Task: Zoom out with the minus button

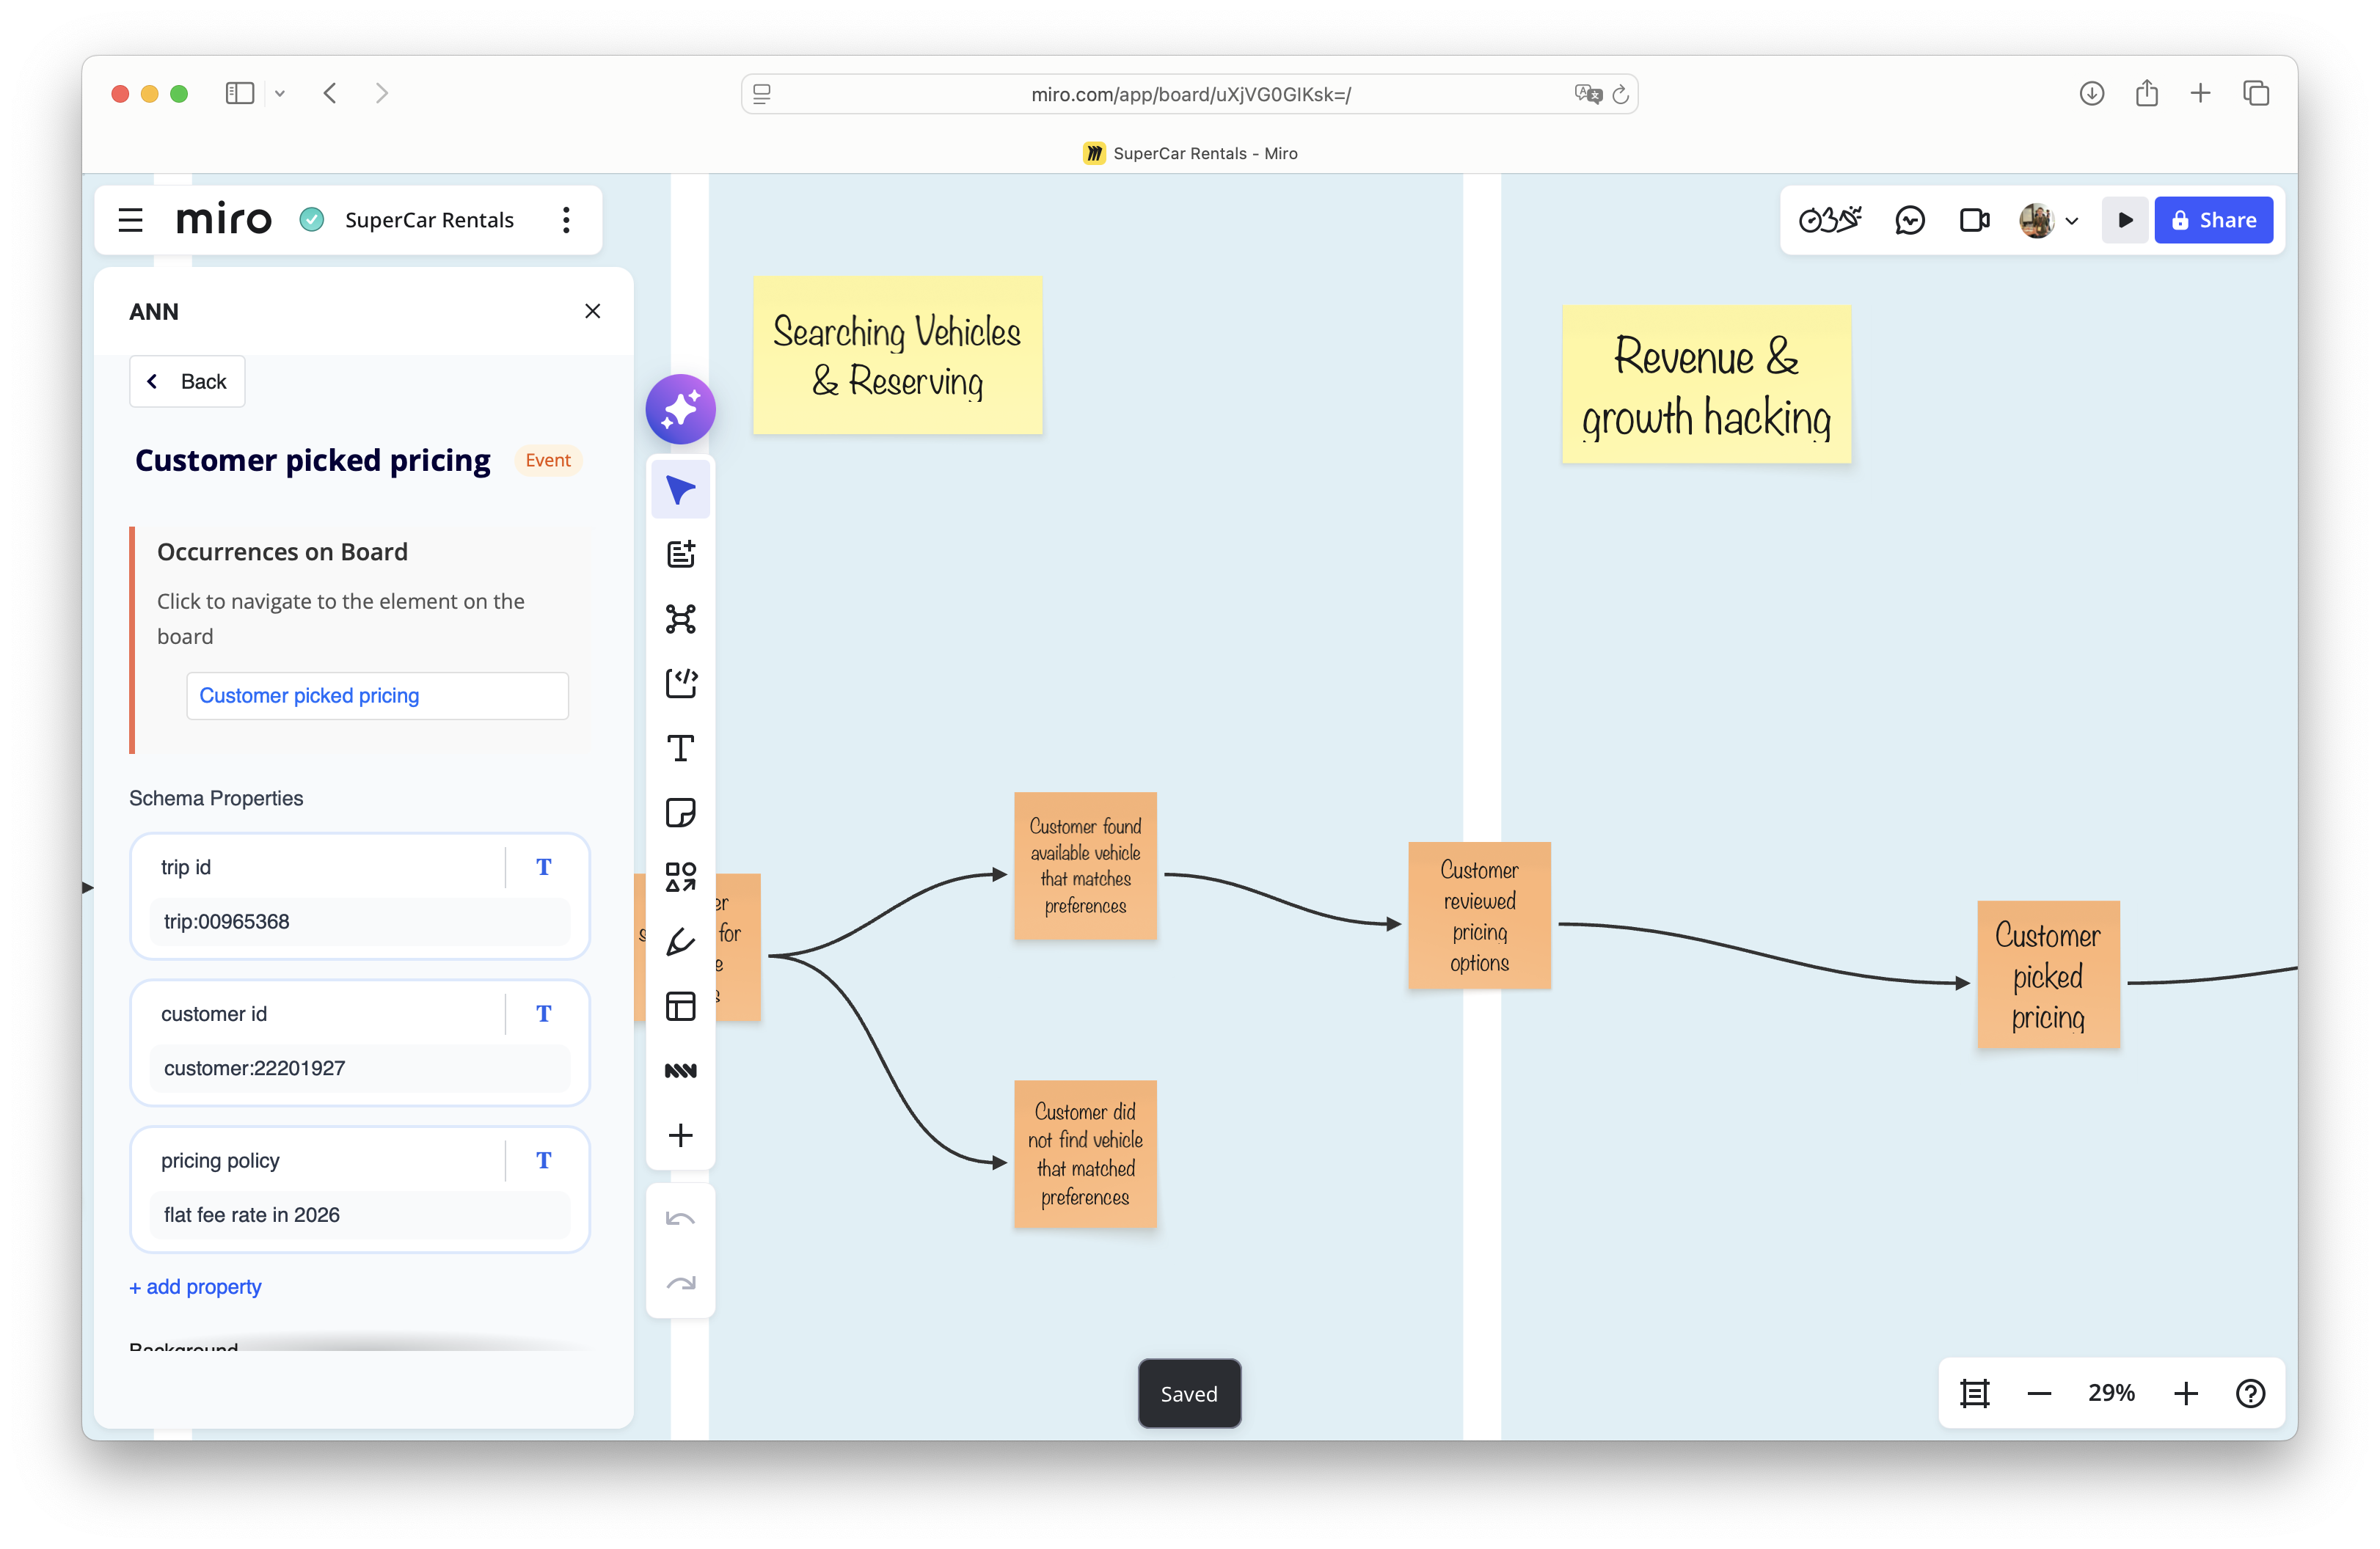Action: (x=2039, y=1393)
